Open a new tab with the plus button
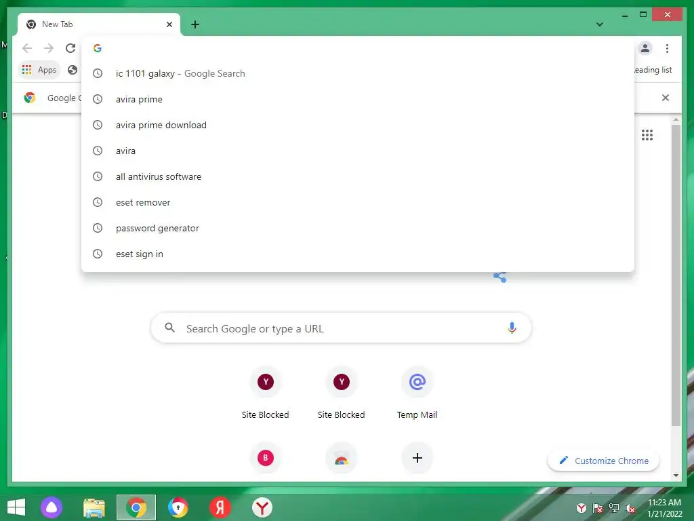This screenshot has width=694, height=521. 195,24
